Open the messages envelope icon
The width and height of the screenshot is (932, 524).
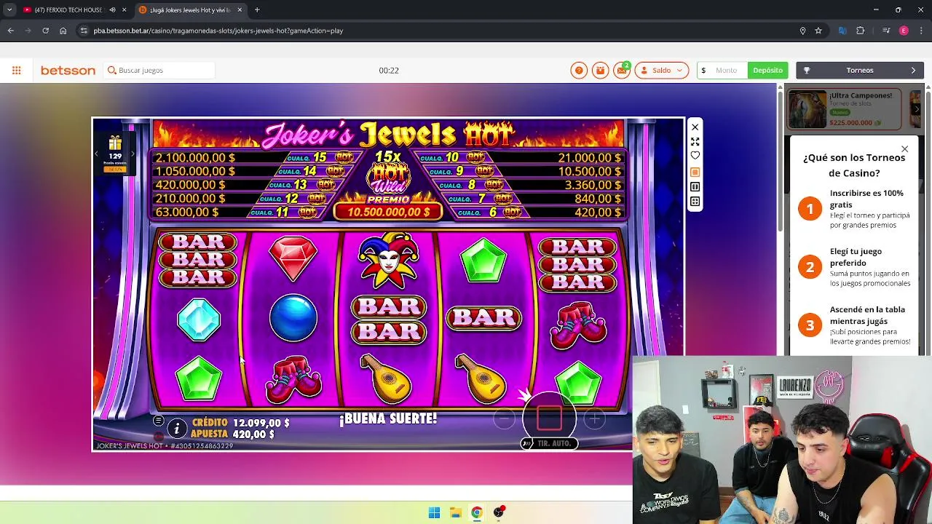622,71
